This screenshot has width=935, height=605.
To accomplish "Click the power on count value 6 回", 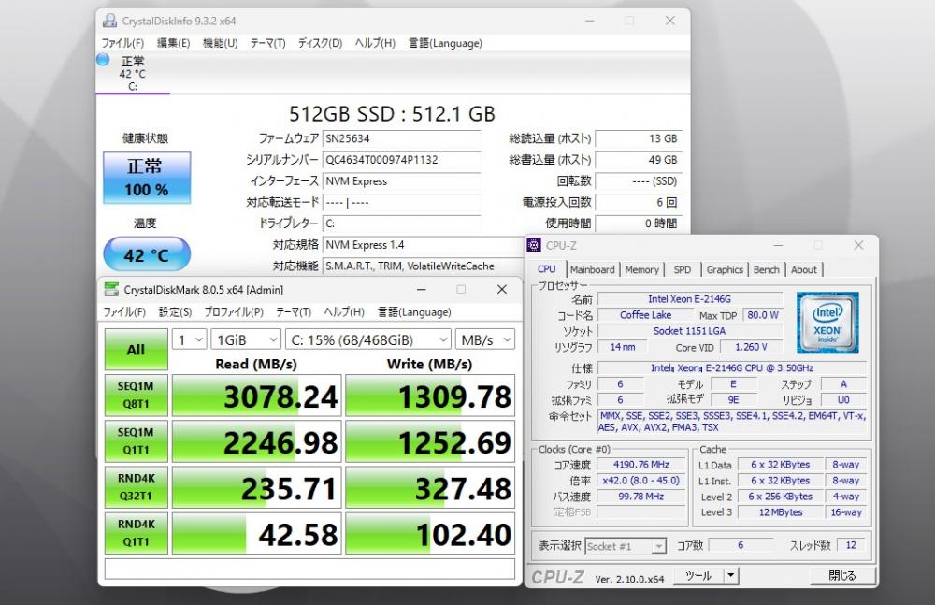I will click(639, 202).
